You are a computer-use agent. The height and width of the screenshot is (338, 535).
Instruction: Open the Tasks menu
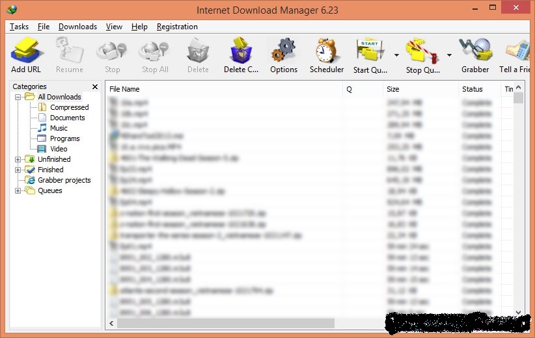pos(19,27)
